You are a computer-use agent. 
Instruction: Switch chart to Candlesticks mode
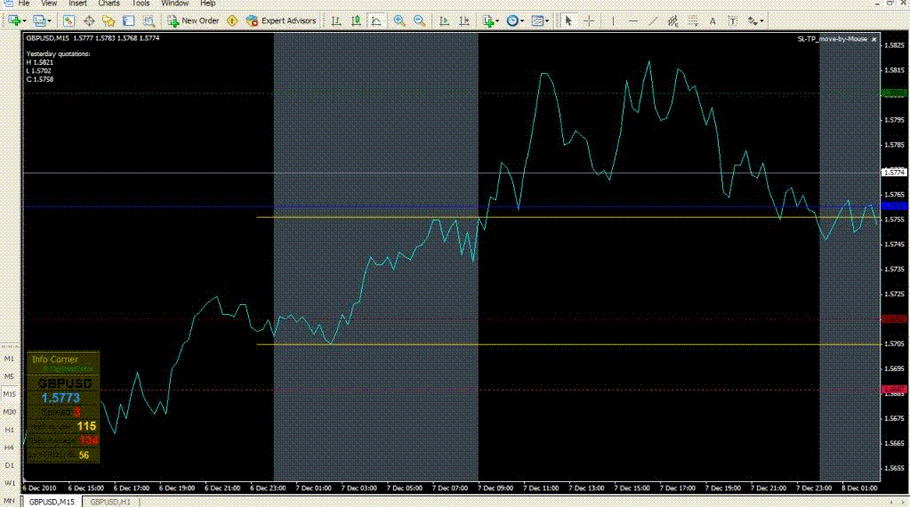point(356,20)
